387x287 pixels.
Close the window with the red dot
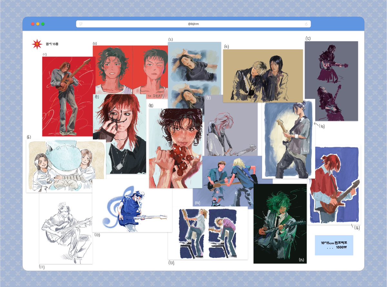click(33, 24)
